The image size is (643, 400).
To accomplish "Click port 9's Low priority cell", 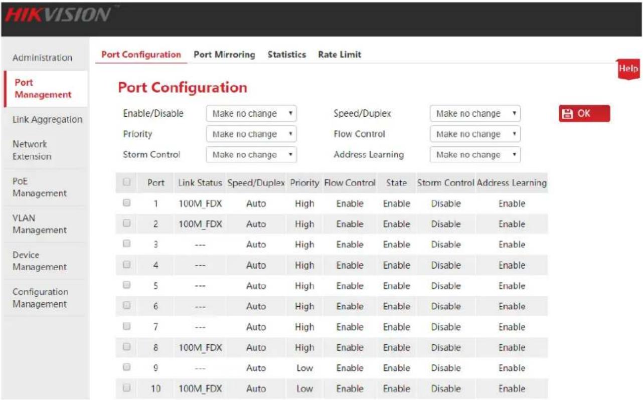I will 304,368.
